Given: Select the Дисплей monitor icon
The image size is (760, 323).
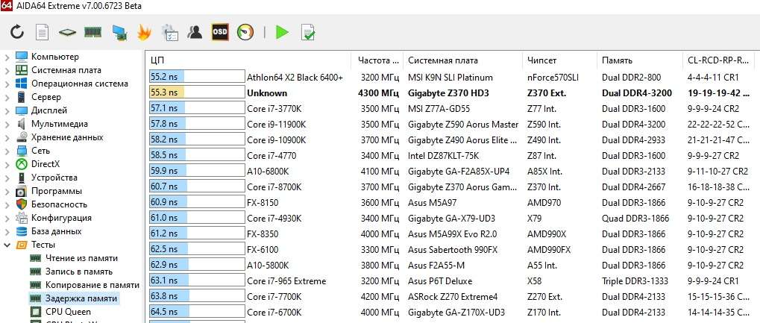Looking at the screenshot, I should (x=22, y=110).
